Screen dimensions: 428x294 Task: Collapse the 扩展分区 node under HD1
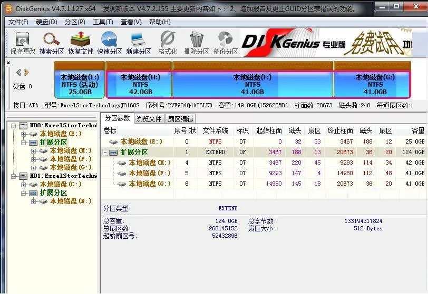point(24,193)
